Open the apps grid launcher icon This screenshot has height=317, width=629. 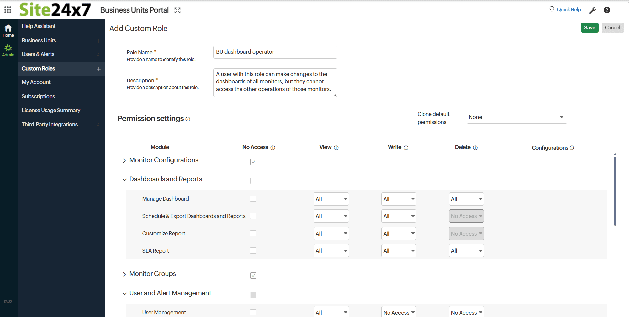(8, 10)
